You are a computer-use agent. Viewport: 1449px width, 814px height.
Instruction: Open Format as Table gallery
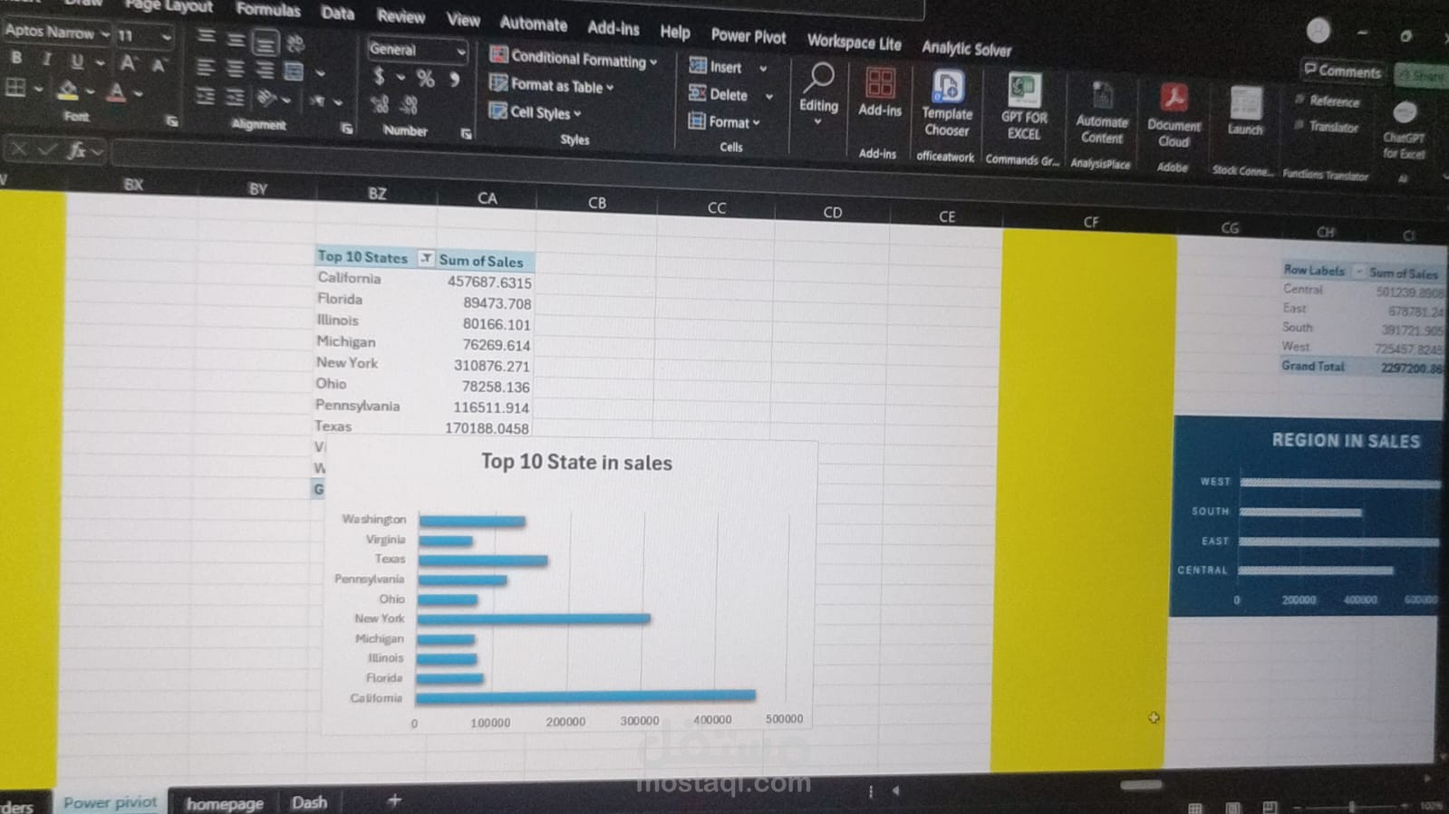pos(552,86)
